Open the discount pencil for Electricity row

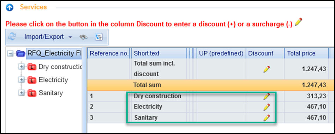pyautogui.click(x=267, y=107)
